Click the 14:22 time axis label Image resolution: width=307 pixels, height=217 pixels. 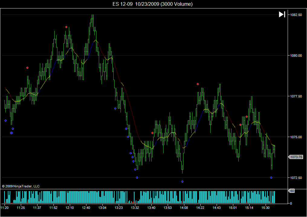click(x=200, y=208)
